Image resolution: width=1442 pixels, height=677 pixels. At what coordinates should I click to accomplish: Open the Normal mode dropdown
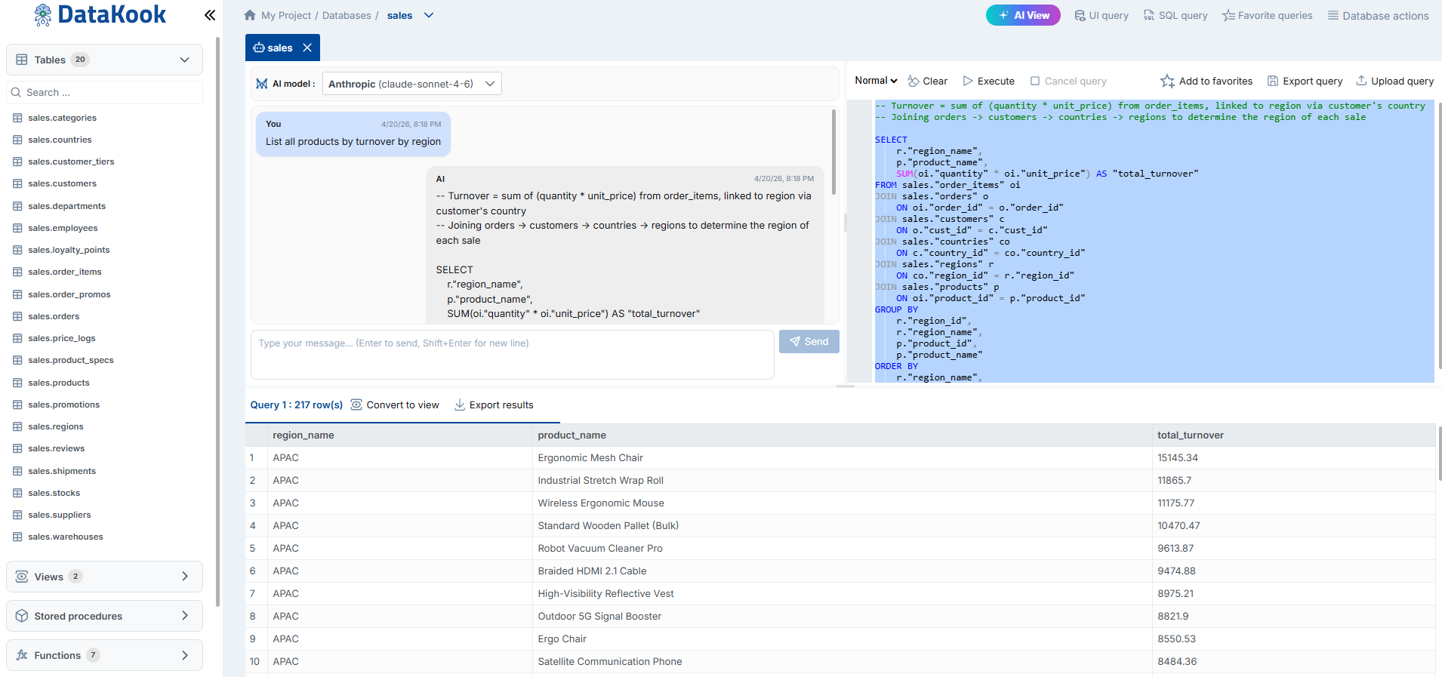[x=876, y=81]
